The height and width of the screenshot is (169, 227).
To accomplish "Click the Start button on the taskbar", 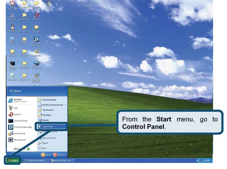I will click(13, 160).
